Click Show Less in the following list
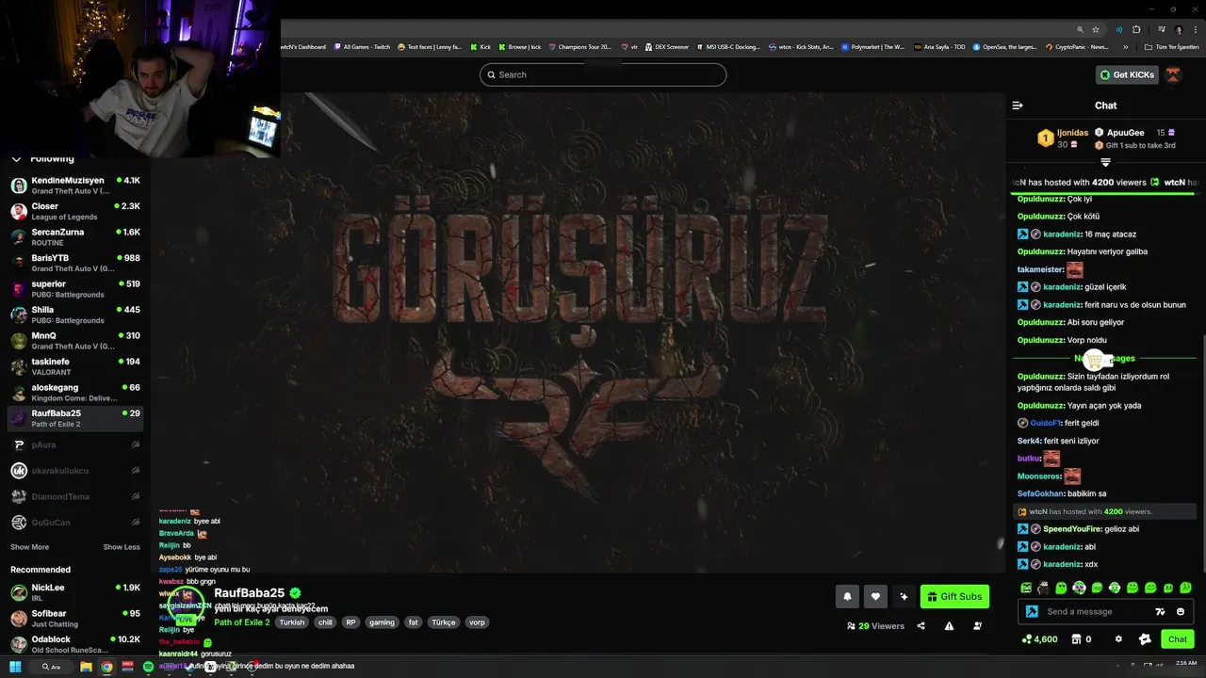 click(x=122, y=547)
